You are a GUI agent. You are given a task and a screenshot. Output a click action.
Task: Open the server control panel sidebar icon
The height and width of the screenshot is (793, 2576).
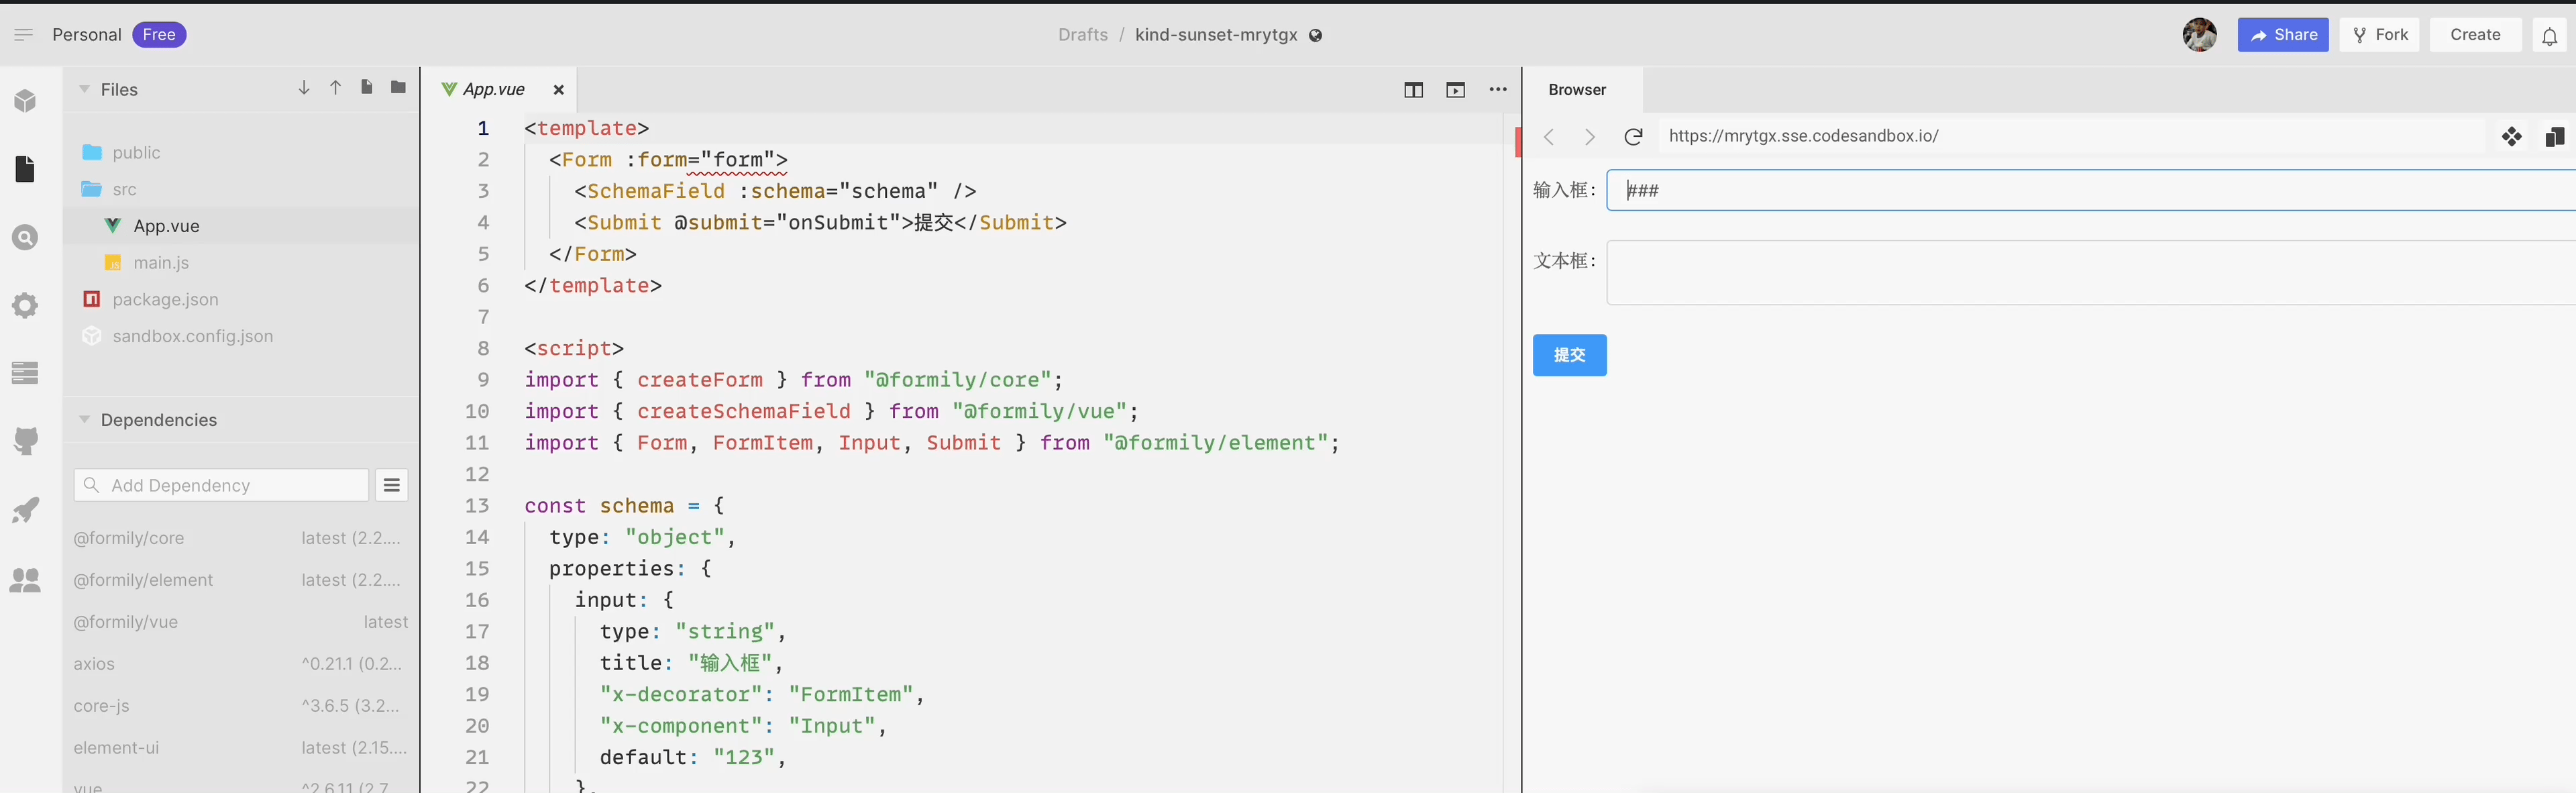pyautogui.click(x=25, y=373)
